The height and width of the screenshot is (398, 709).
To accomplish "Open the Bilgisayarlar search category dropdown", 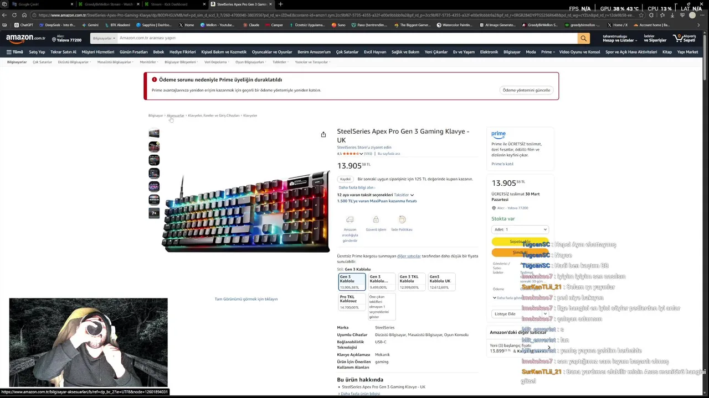I will pyautogui.click(x=104, y=38).
